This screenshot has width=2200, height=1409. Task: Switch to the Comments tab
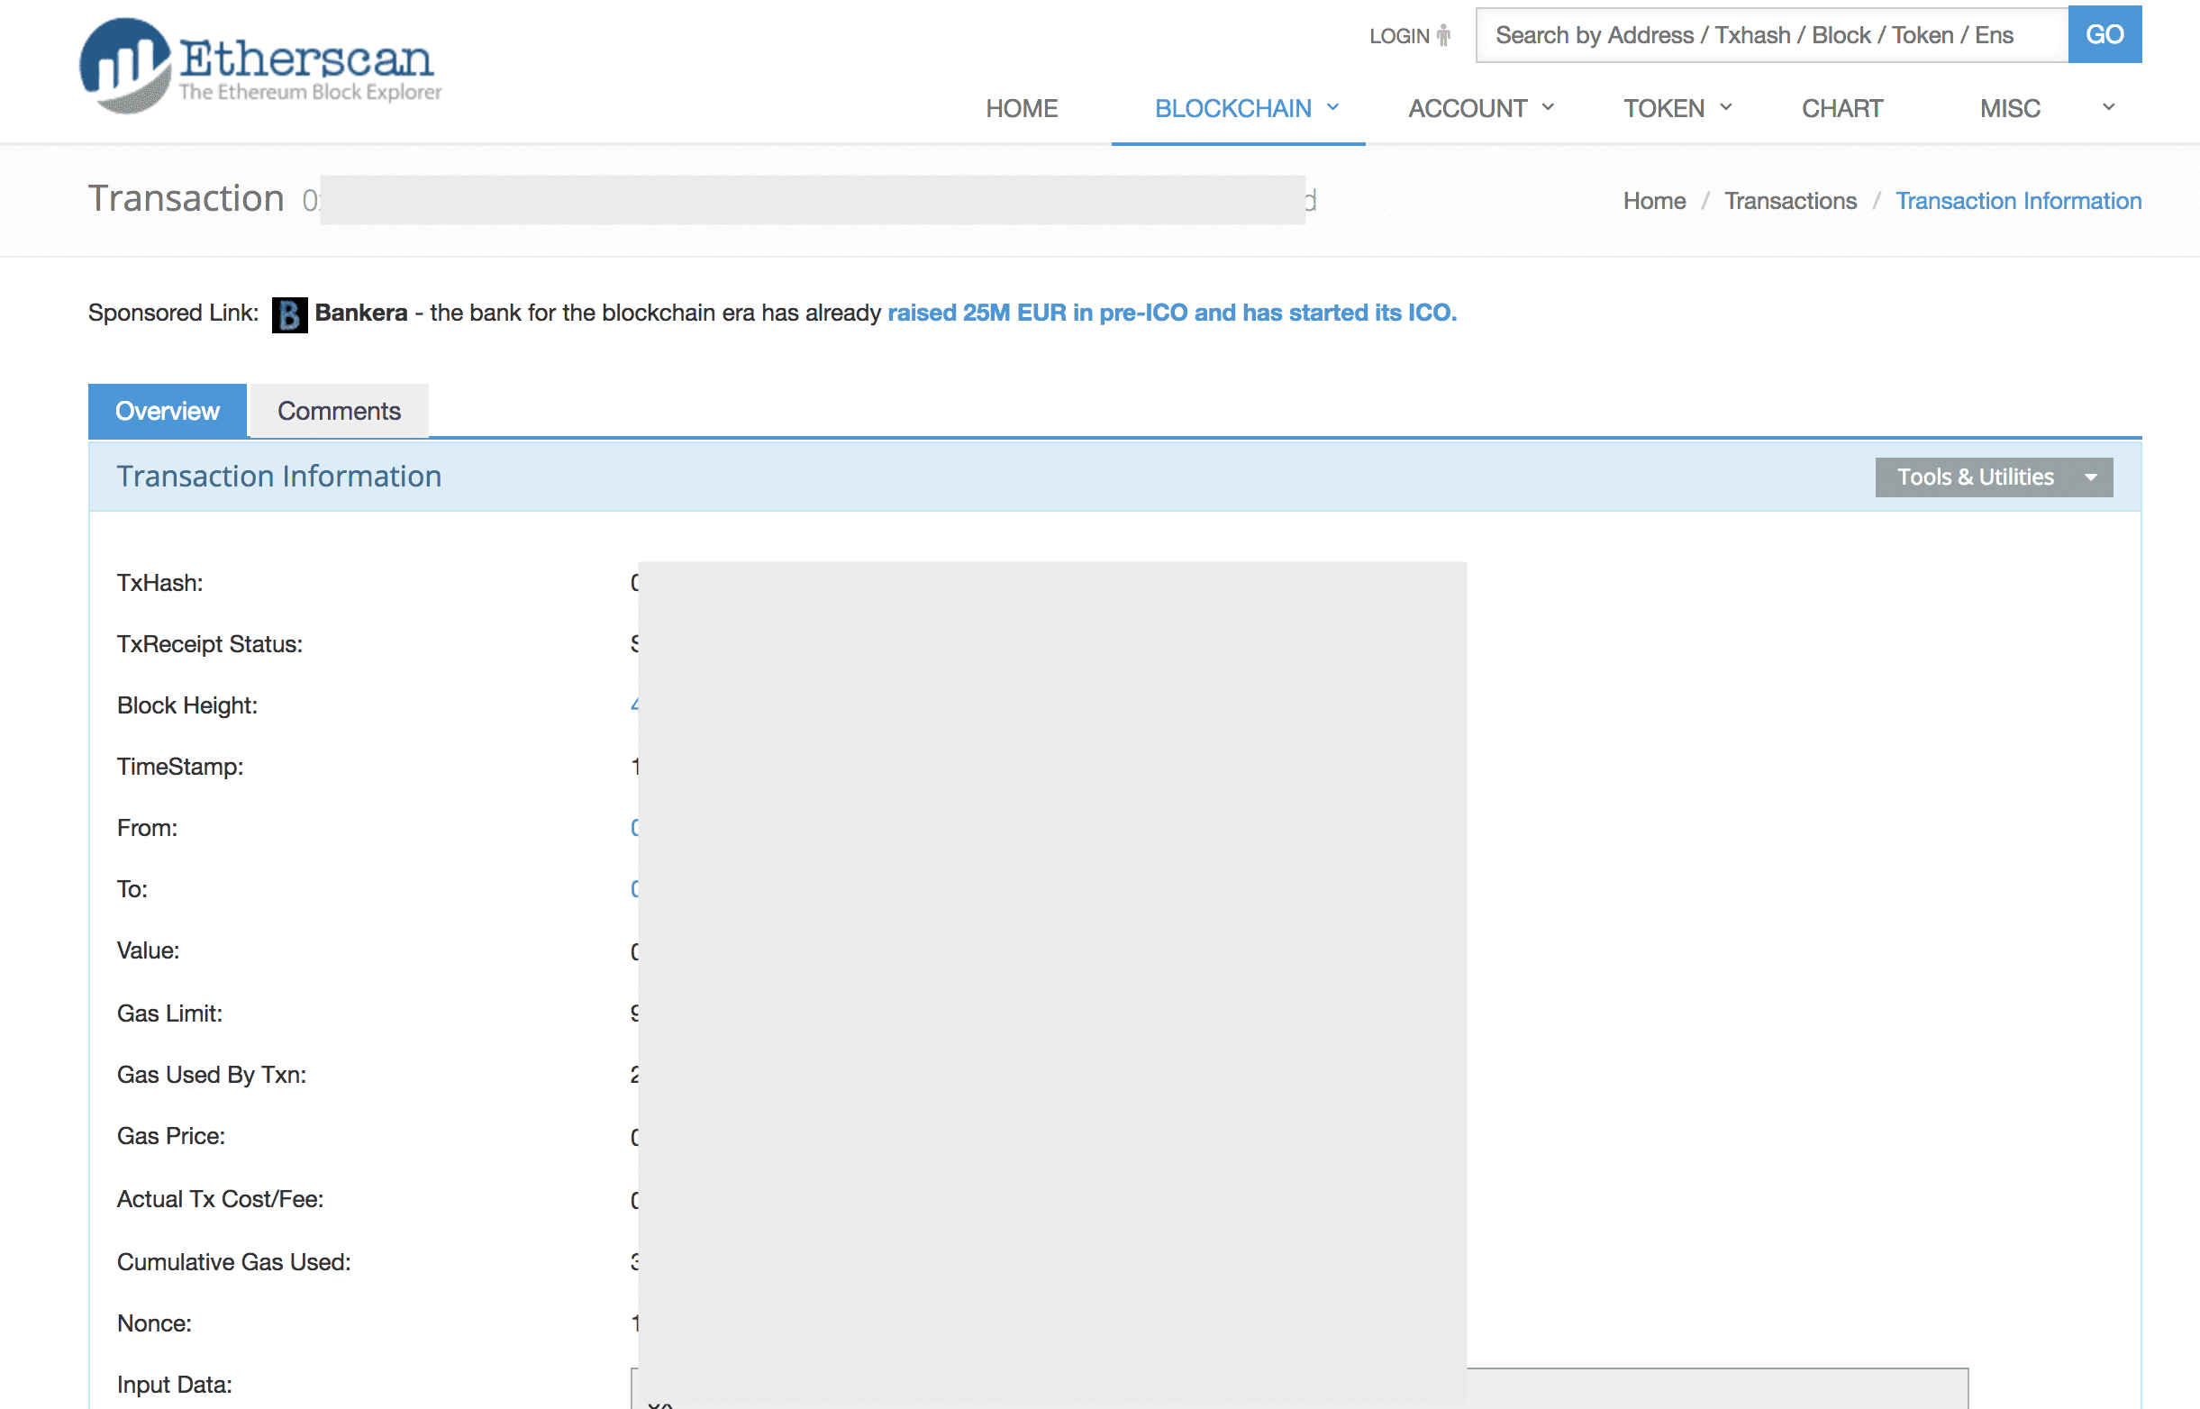pos(339,411)
